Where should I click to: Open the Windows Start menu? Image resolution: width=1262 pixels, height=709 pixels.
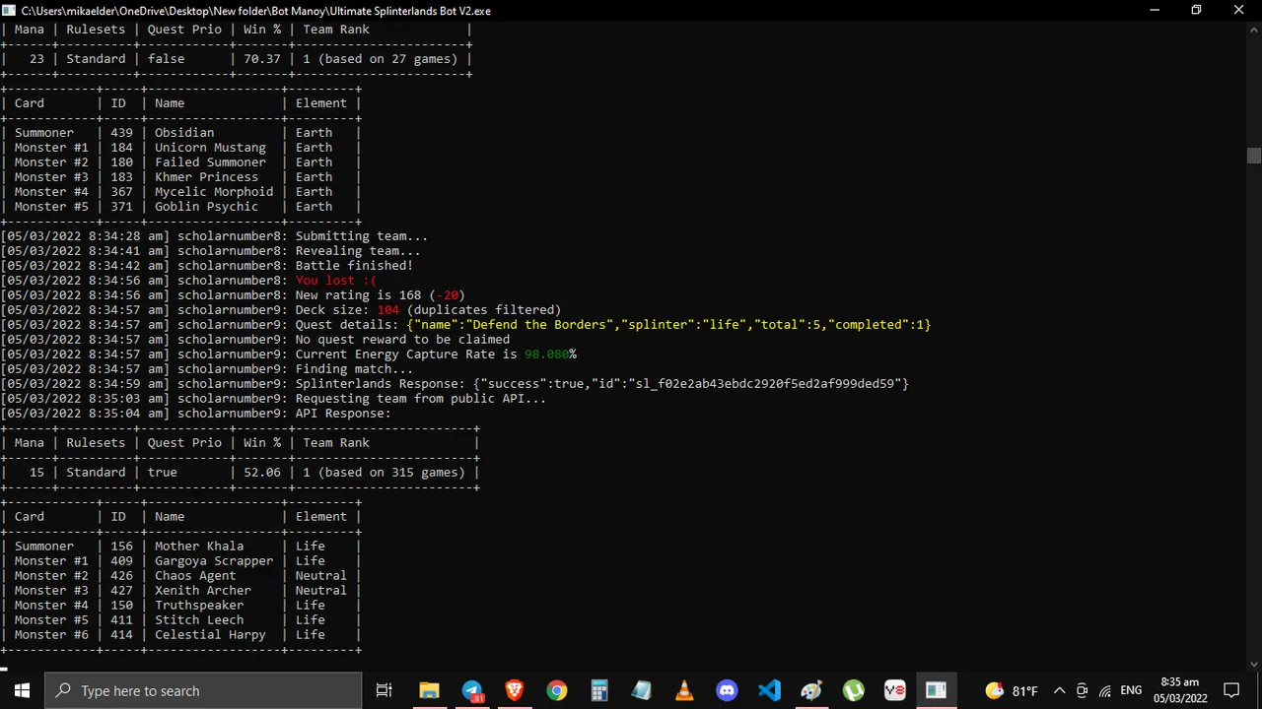click(22, 690)
